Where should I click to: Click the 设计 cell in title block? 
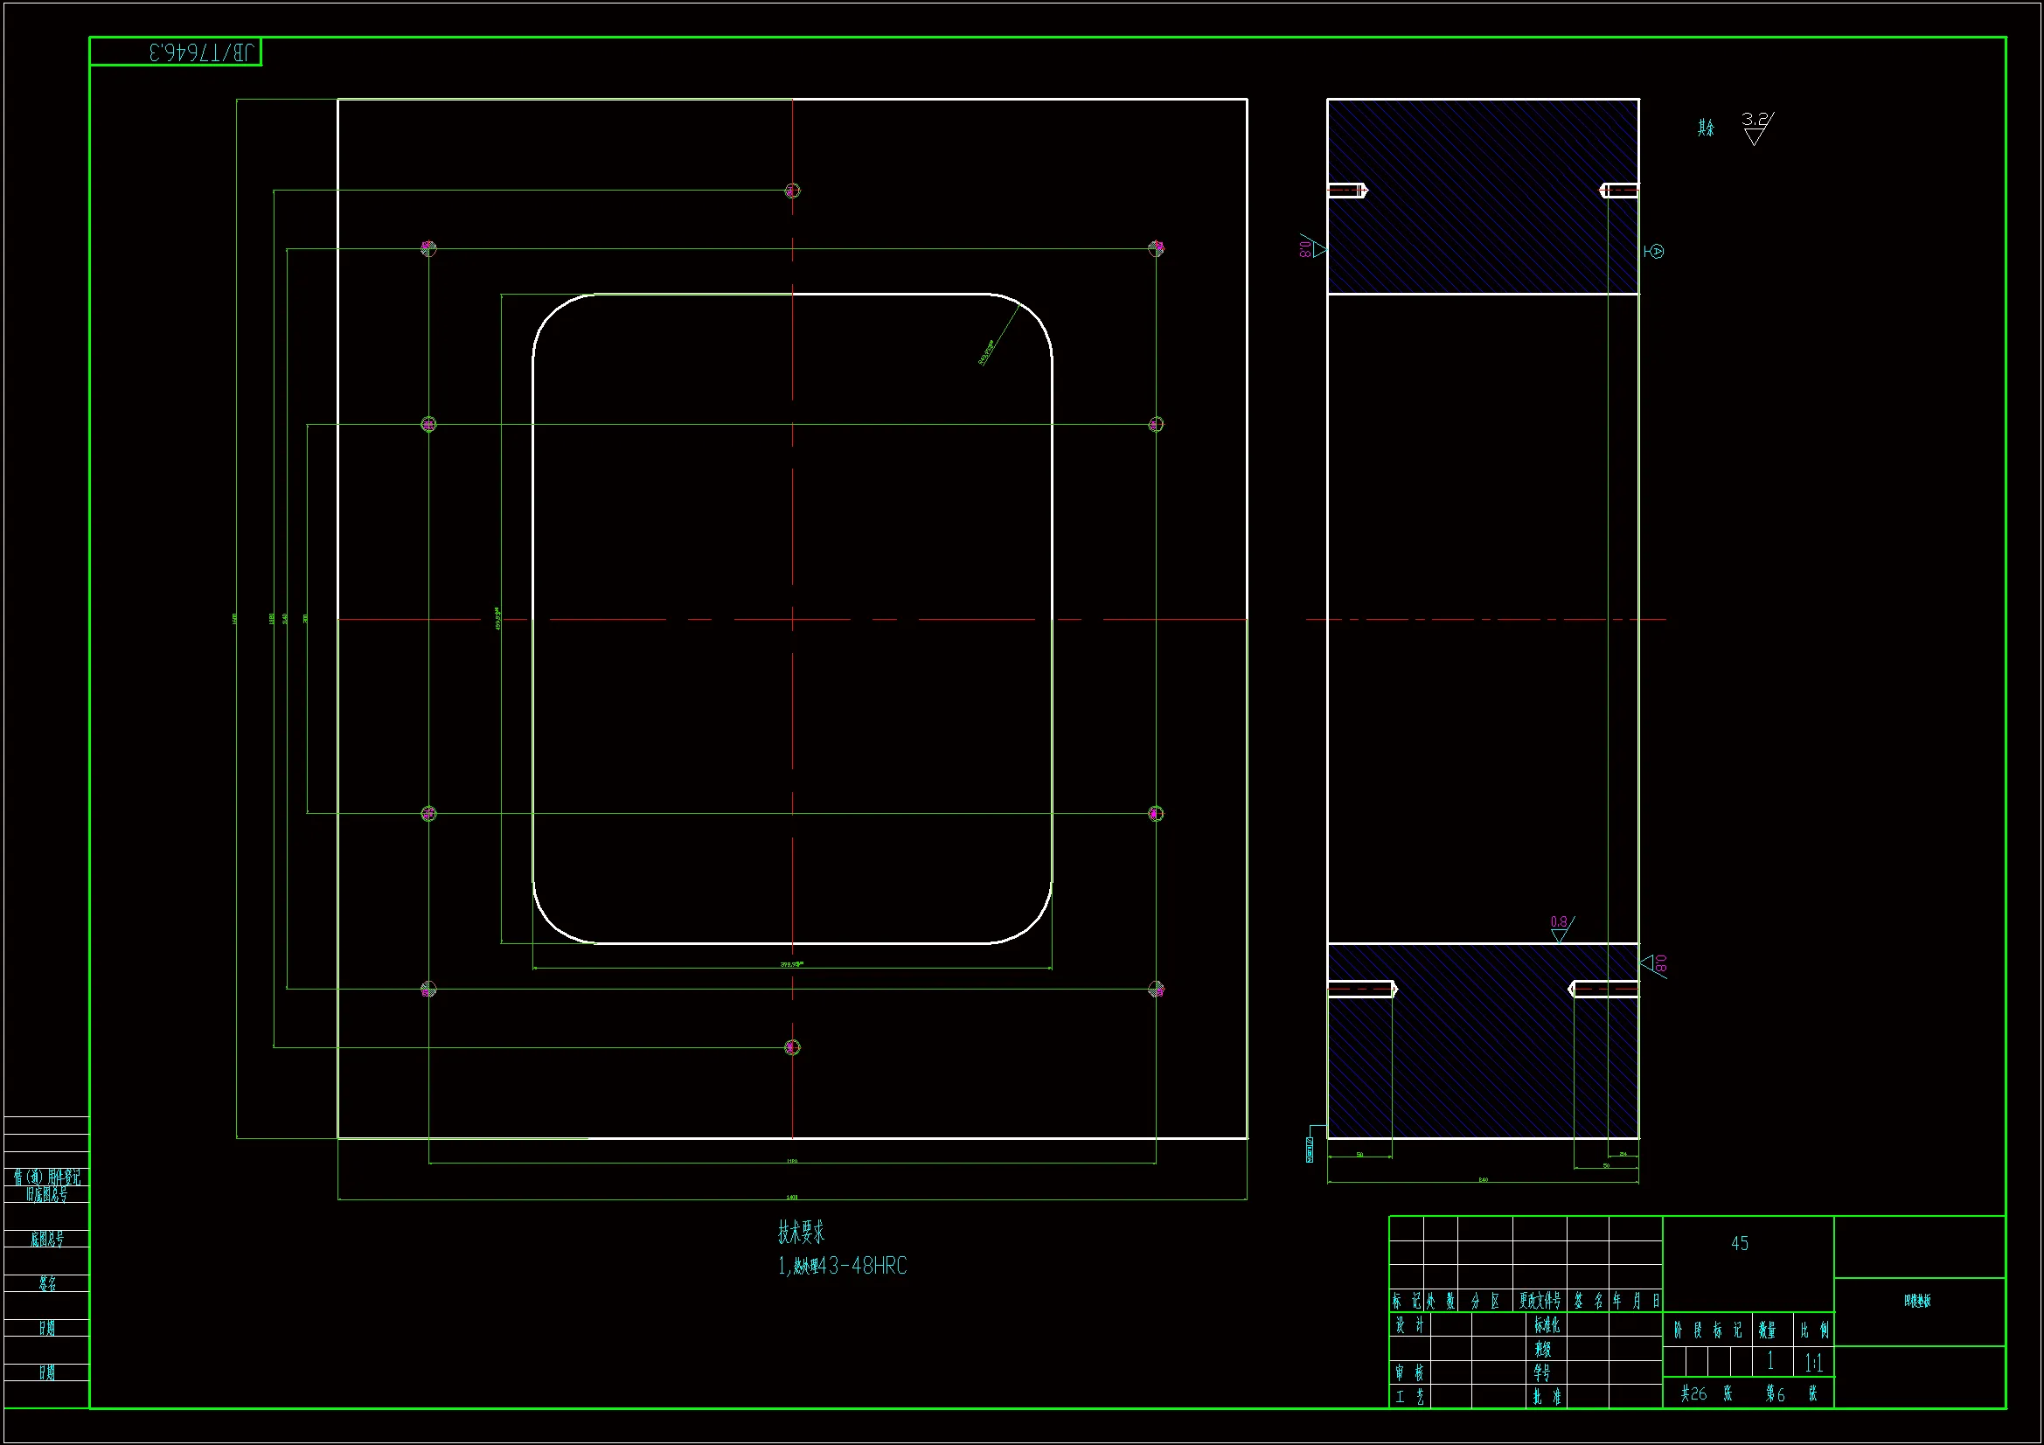coord(1408,1326)
